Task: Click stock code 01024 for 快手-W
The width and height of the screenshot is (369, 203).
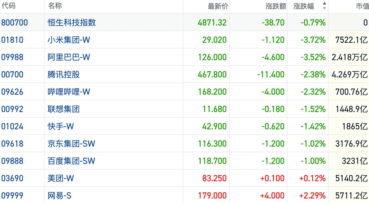Action: pos(12,126)
